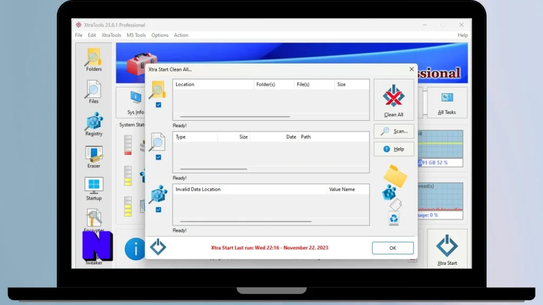Viewport: 543px width, 305px height.
Task: Open the Help menu in menu bar
Action: click(462, 35)
